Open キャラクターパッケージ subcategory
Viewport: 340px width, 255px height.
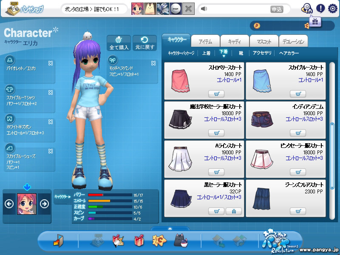[x=181, y=53]
